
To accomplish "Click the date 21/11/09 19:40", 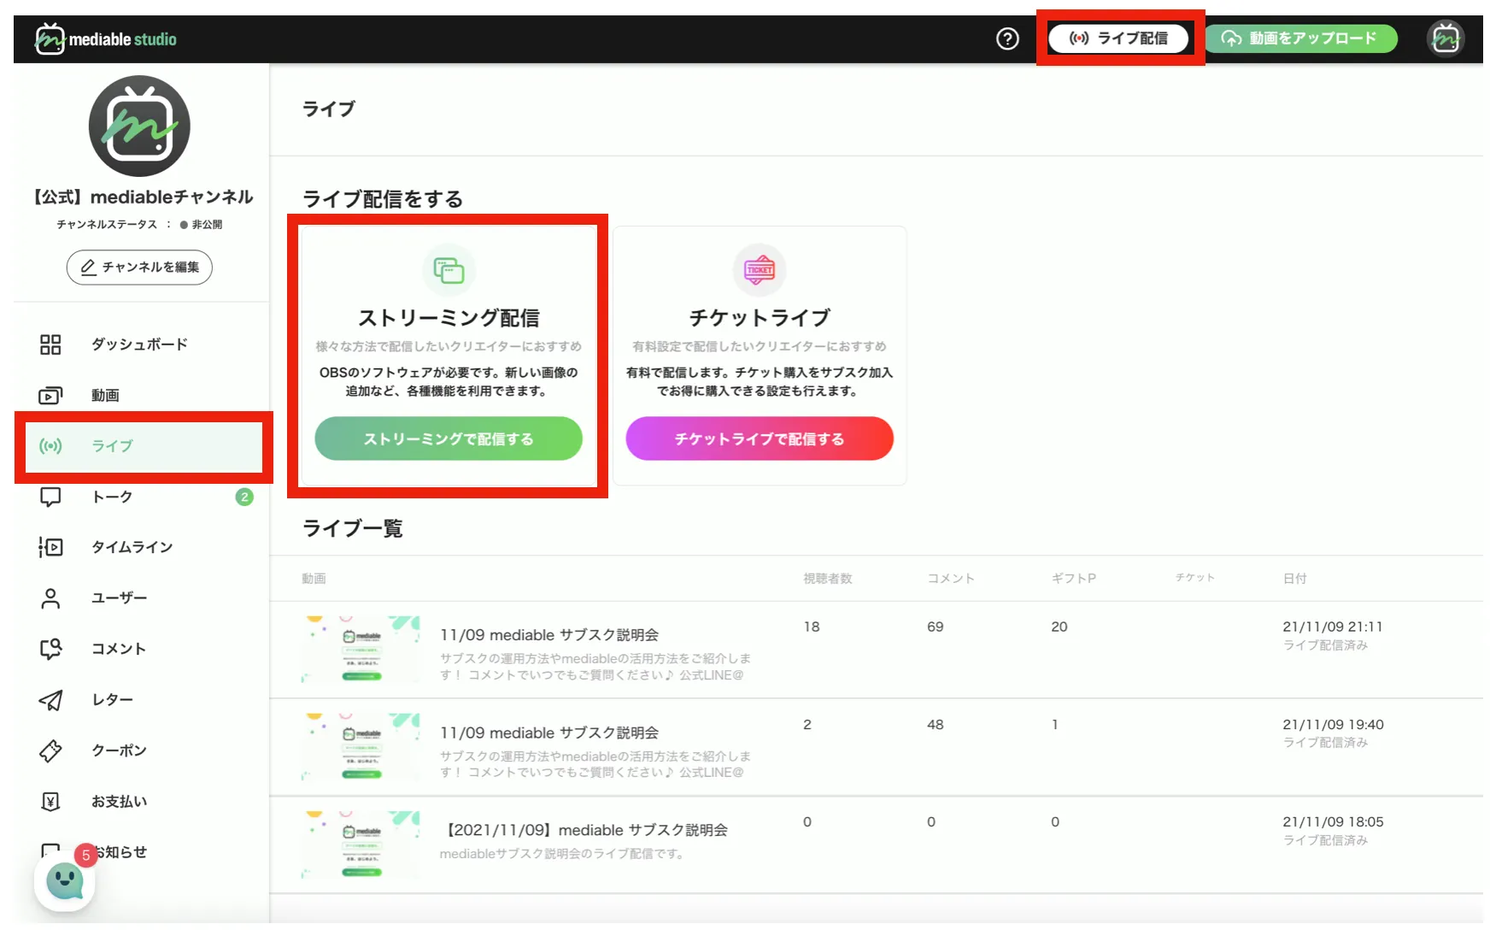I will click(x=1333, y=724).
